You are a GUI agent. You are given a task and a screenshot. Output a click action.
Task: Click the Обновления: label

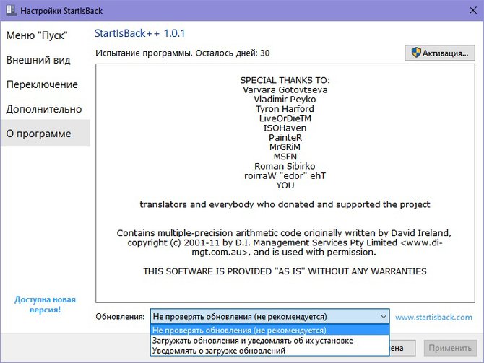click(119, 317)
